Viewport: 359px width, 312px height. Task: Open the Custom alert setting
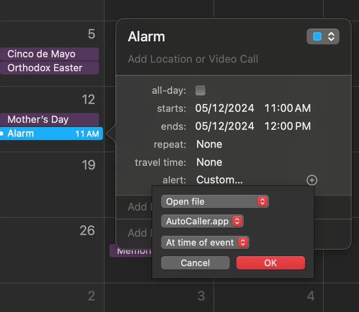point(219,180)
